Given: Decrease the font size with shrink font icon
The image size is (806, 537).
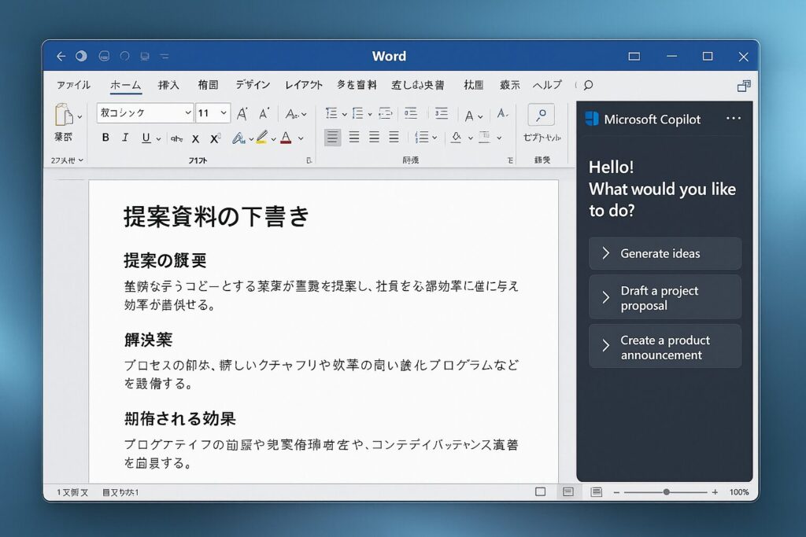Looking at the screenshot, I should click(264, 113).
